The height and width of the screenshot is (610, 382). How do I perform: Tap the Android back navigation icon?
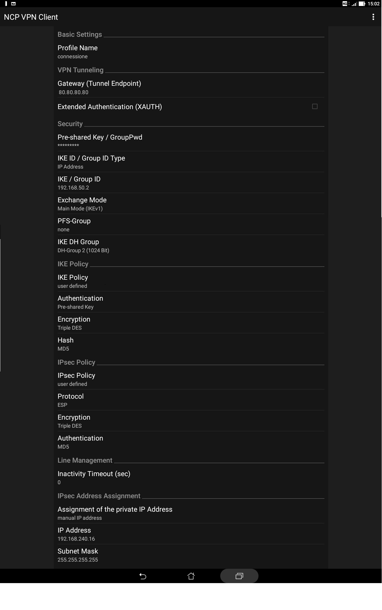click(x=143, y=576)
